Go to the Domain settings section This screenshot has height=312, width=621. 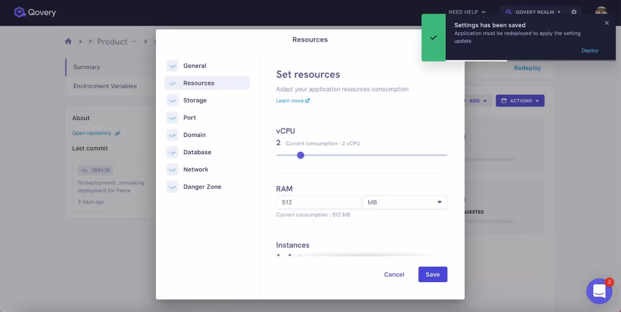click(x=207, y=135)
